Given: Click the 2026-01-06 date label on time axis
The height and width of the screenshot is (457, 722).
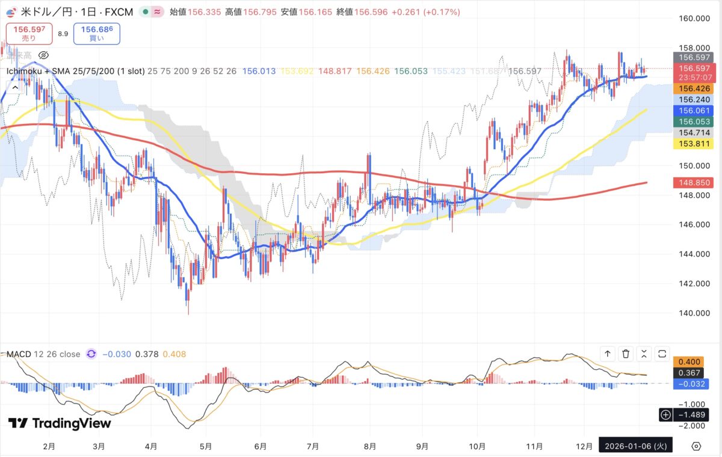Looking at the screenshot, I should coord(635,446).
